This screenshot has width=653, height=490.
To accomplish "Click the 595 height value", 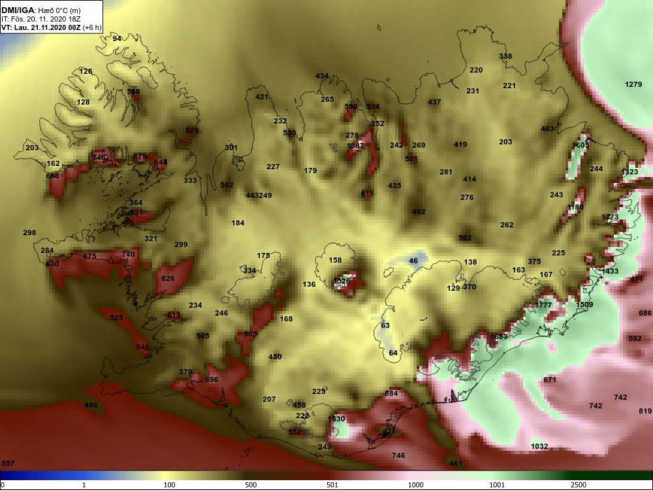I will point(250,334).
